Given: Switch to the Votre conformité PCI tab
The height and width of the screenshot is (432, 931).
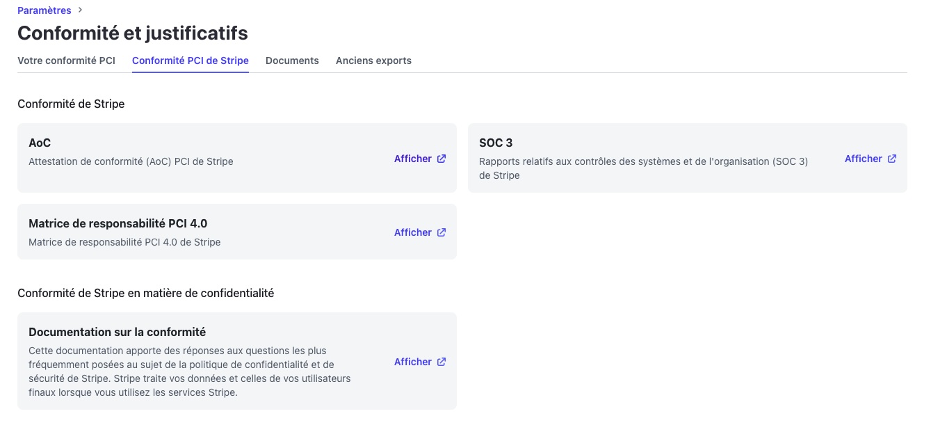Looking at the screenshot, I should click(66, 61).
